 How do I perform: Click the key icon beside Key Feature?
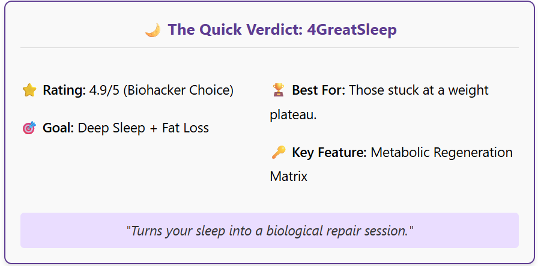279,153
